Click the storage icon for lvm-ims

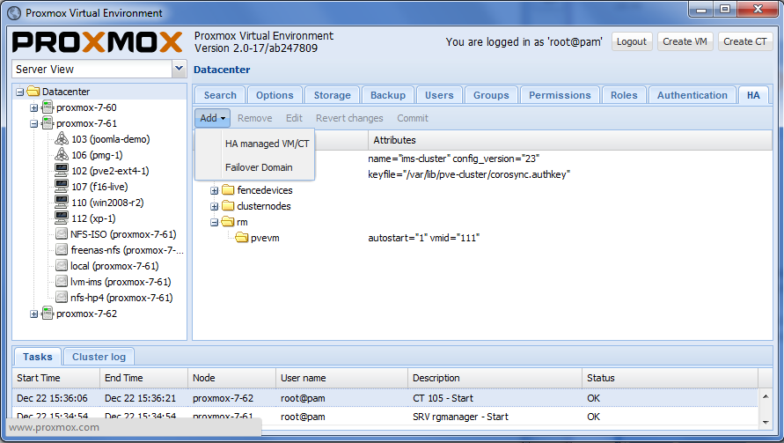coord(62,281)
